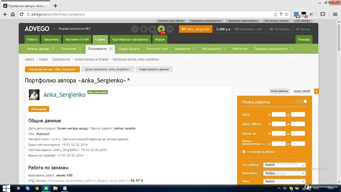
Task: Open the Заказчику main tab
Action: pyautogui.click(x=51, y=39)
